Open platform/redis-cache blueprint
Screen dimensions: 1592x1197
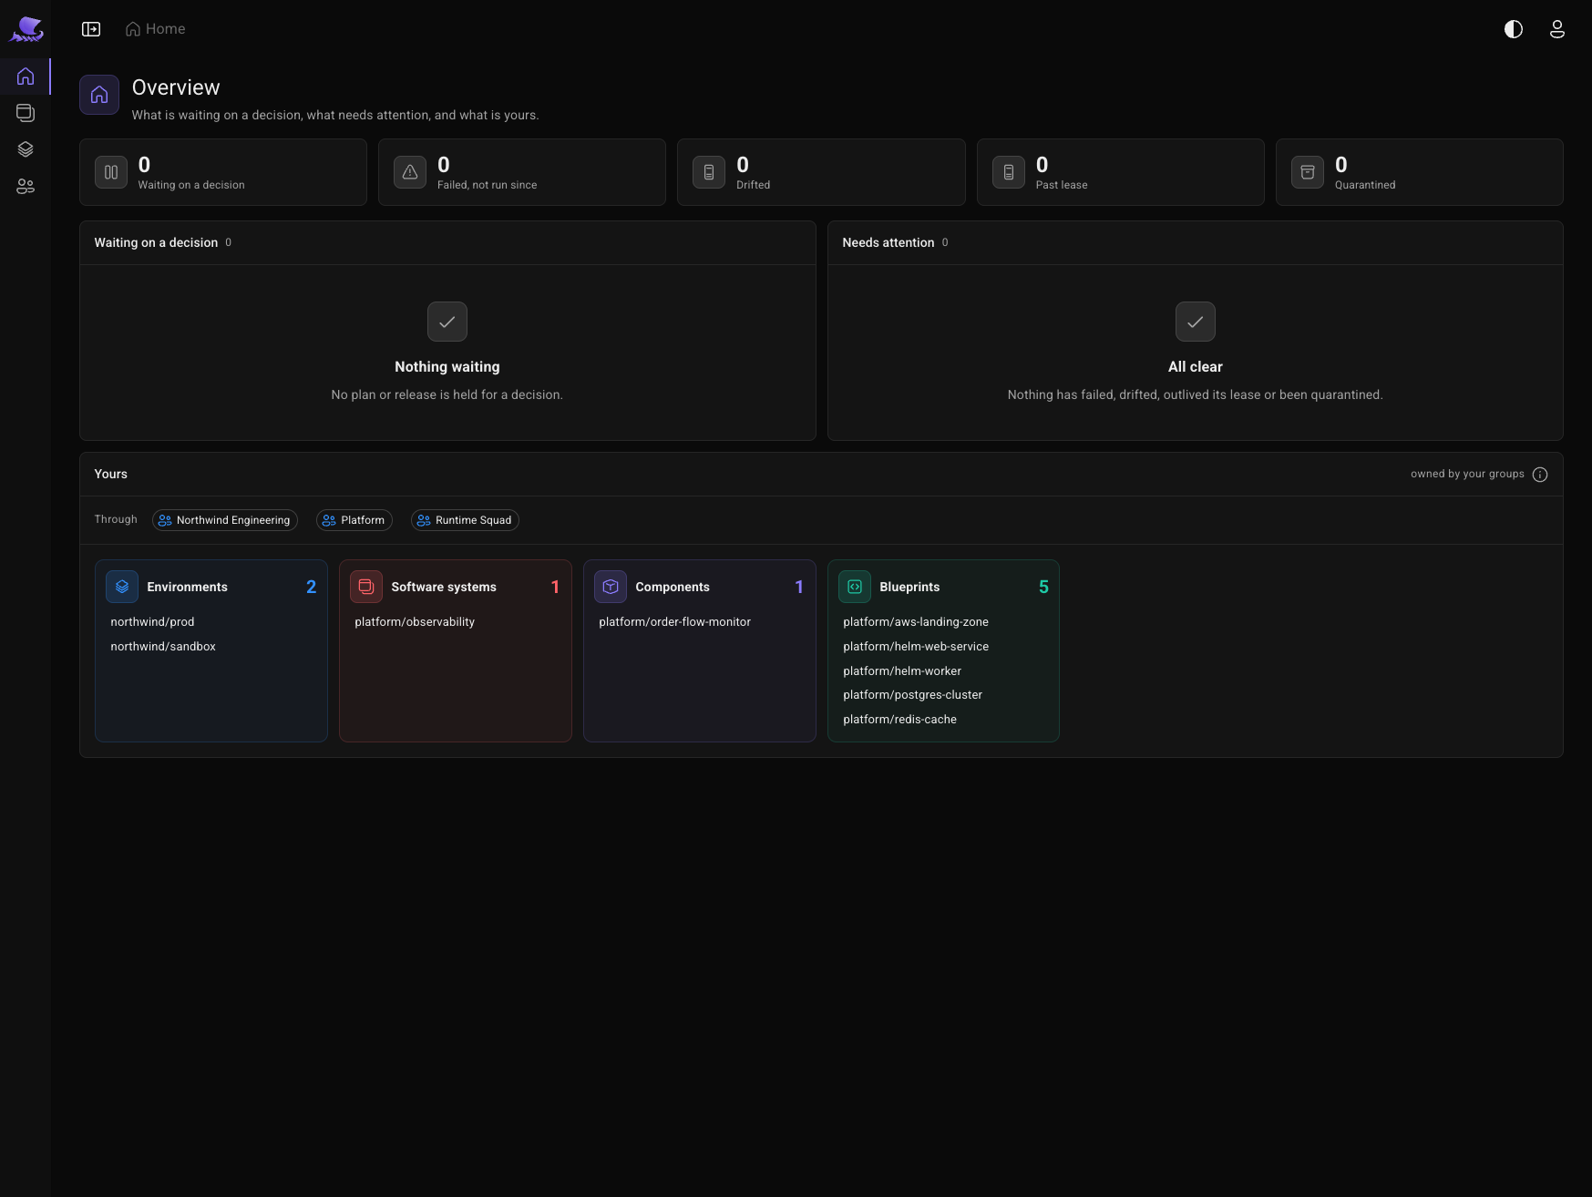click(x=900, y=720)
